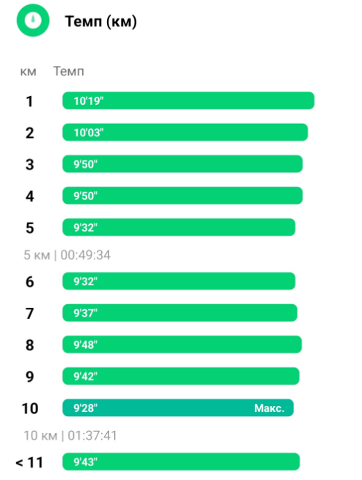
Task: Select kilometer 2 bar showing 10'03"
Action: [185, 132]
